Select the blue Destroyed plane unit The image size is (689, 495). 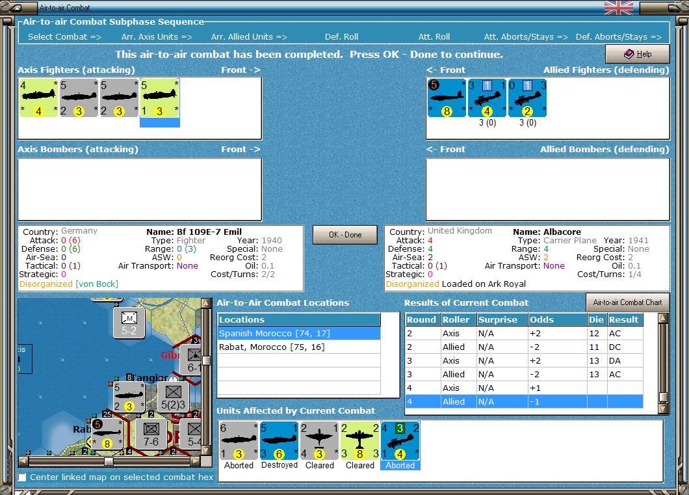pyautogui.click(x=279, y=441)
